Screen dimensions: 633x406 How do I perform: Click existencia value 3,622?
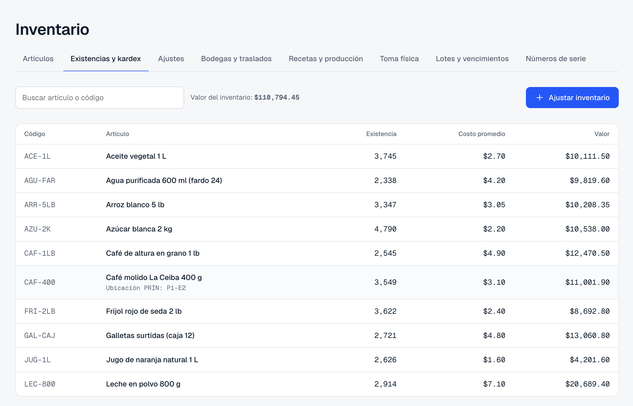[x=385, y=311]
